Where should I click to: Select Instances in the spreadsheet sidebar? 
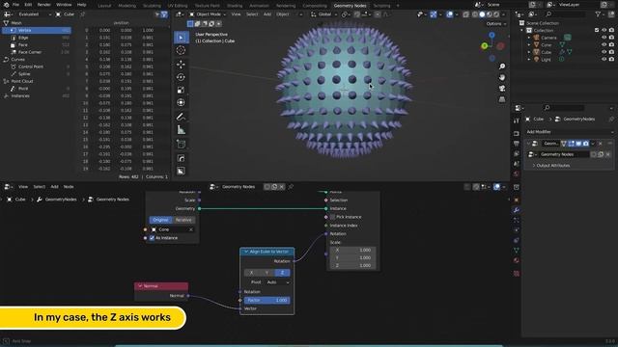coord(37,96)
